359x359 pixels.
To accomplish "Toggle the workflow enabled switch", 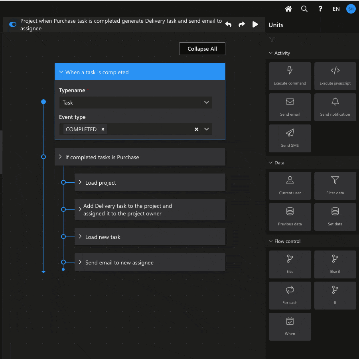I will click(x=13, y=24).
